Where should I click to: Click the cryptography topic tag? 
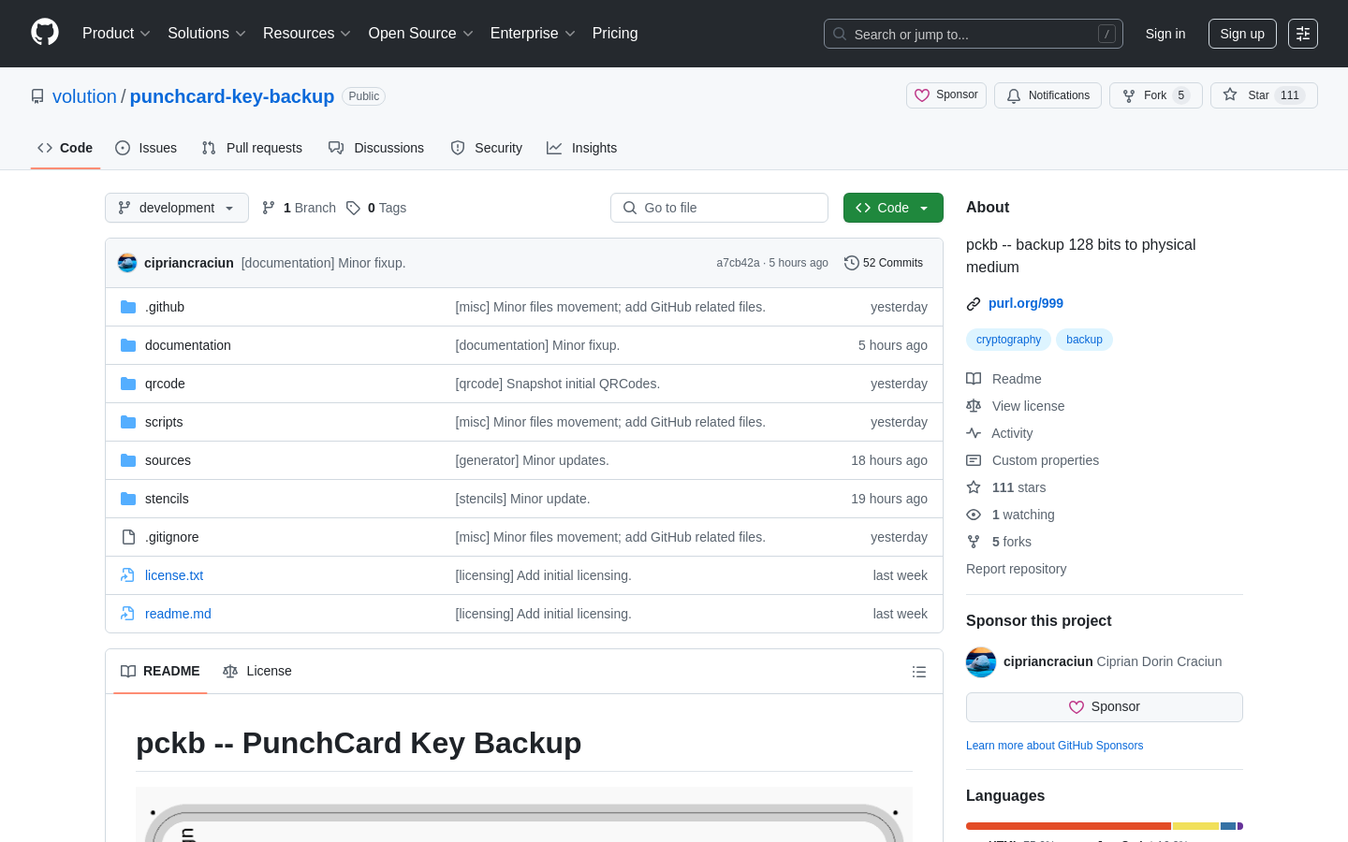1008,340
